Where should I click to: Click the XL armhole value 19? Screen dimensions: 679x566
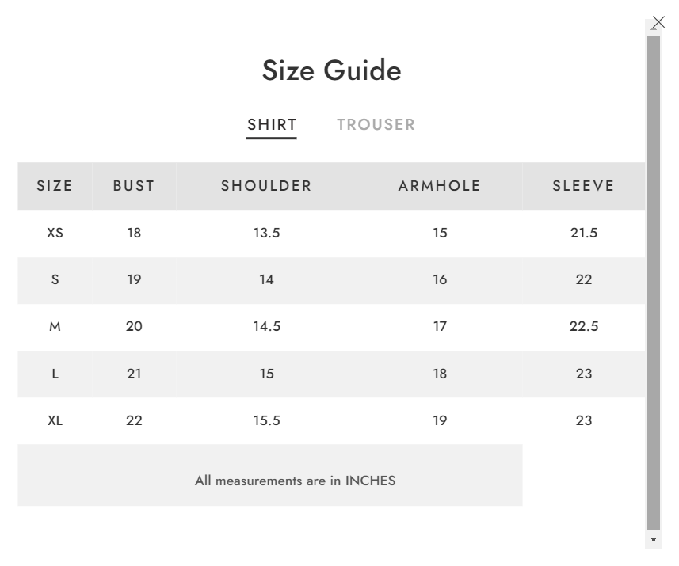pos(440,420)
